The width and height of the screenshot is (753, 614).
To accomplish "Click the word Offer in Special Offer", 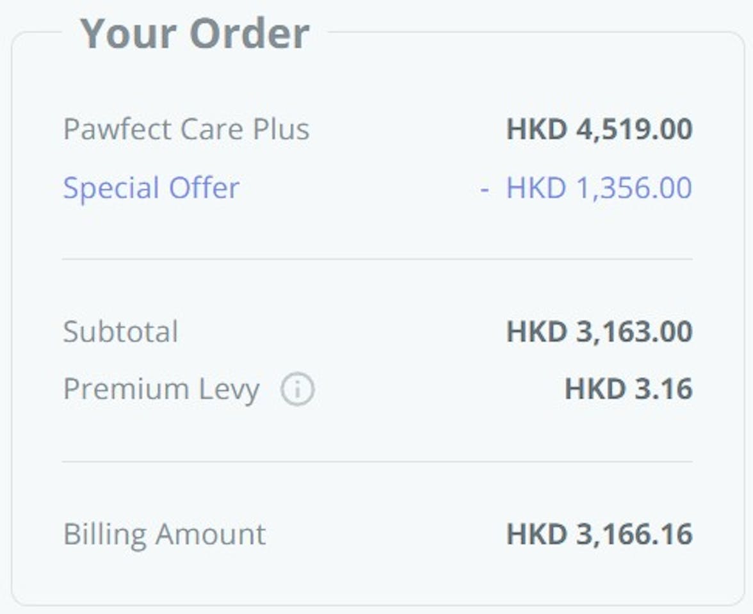I will click(x=204, y=187).
